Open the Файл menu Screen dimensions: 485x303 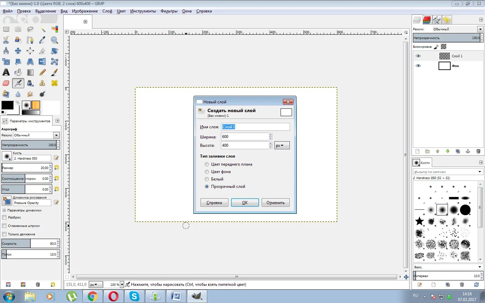tap(7, 11)
